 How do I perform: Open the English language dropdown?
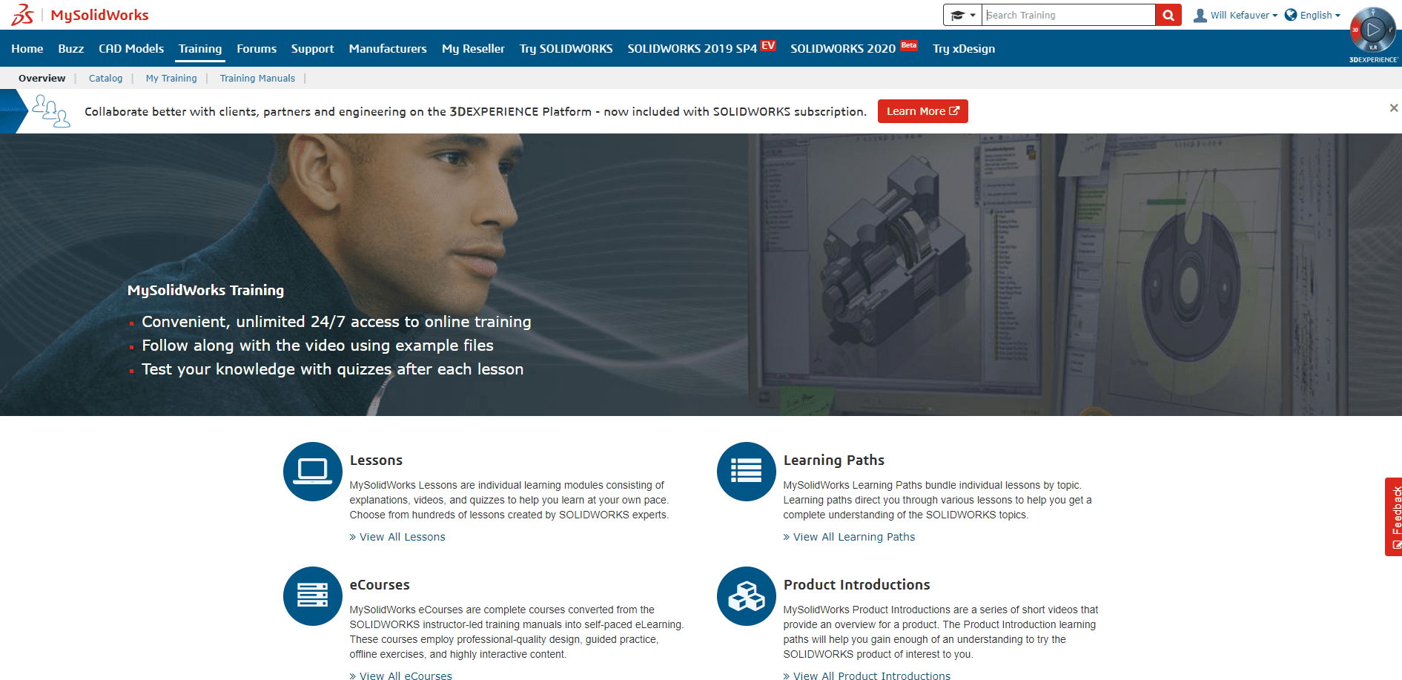click(x=1313, y=15)
